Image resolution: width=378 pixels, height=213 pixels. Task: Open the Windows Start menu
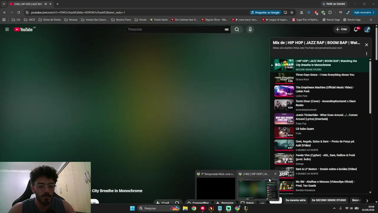pyautogui.click(x=132, y=208)
